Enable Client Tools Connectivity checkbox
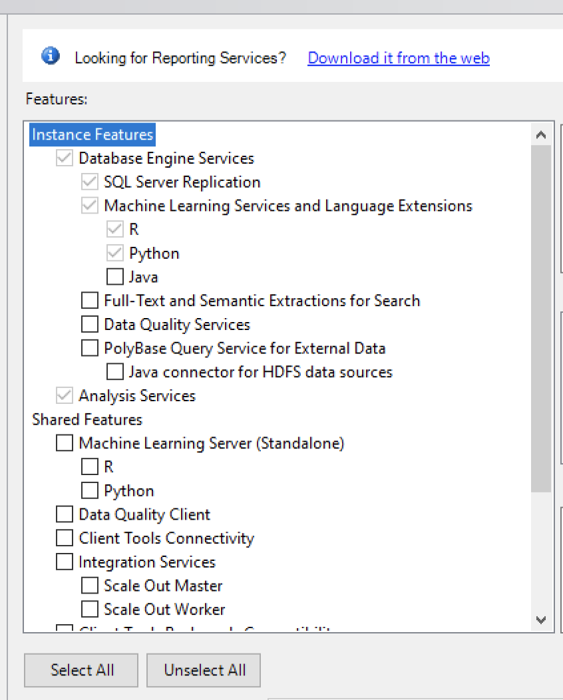 pyautogui.click(x=65, y=538)
